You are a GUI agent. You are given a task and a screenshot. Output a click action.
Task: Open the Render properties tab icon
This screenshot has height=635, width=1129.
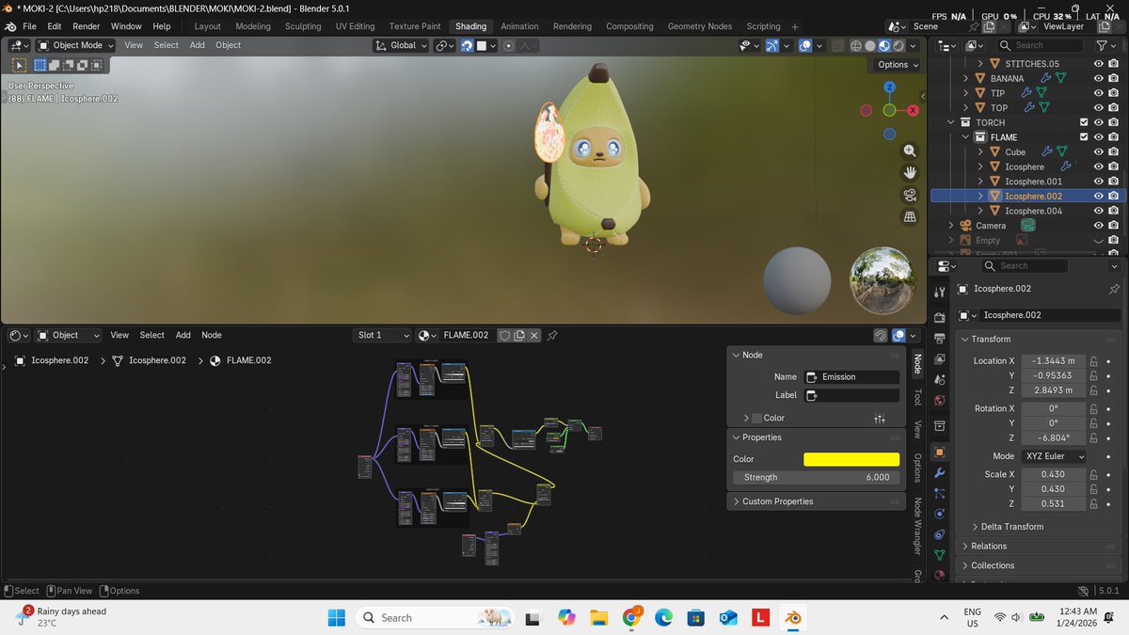pos(939,317)
